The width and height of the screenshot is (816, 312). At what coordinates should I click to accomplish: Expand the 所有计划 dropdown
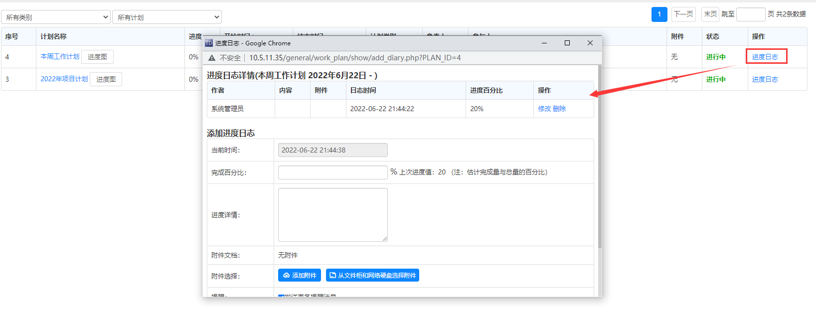(166, 17)
